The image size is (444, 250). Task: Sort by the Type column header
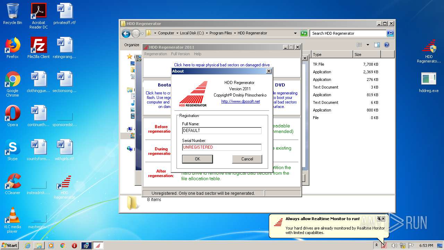click(332, 55)
